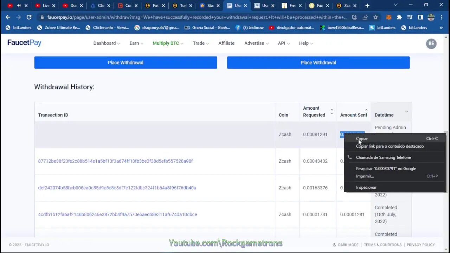This screenshot has height=253, width=450.
Task: Open transaction 4cdfb1b12fa6af2146 link
Action: (117, 215)
